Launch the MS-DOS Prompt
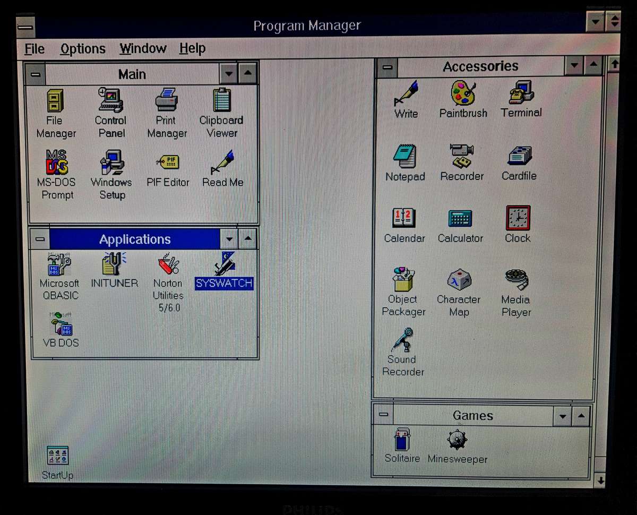Viewport: 637px width, 515px height. [x=56, y=162]
